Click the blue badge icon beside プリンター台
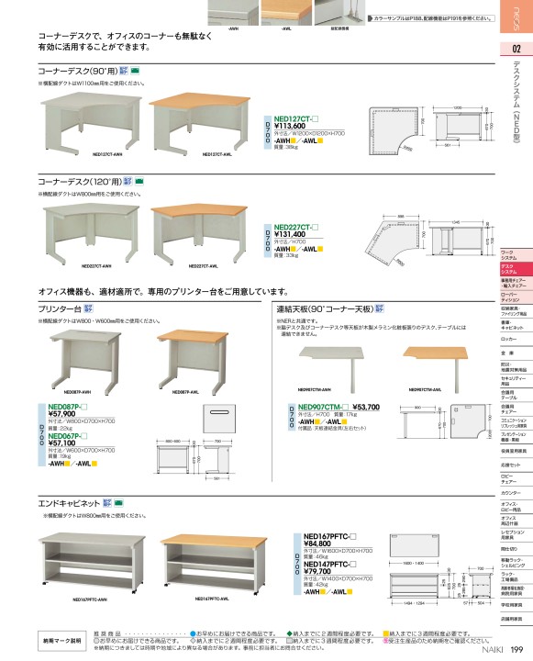The width and height of the screenshot is (533, 661). click(88, 308)
